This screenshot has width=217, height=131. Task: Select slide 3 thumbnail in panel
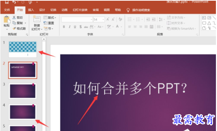tap(23, 91)
